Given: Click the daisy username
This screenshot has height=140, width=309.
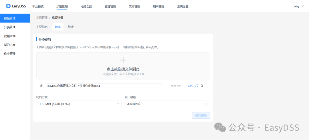Looking at the screenshot, I should click(x=296, y=6).
